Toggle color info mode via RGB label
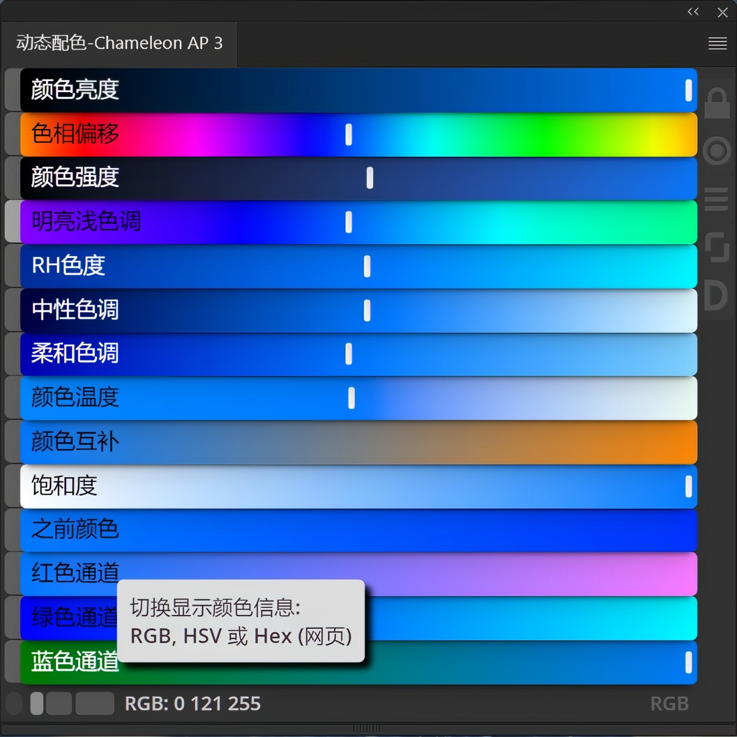 coord(669,704)
